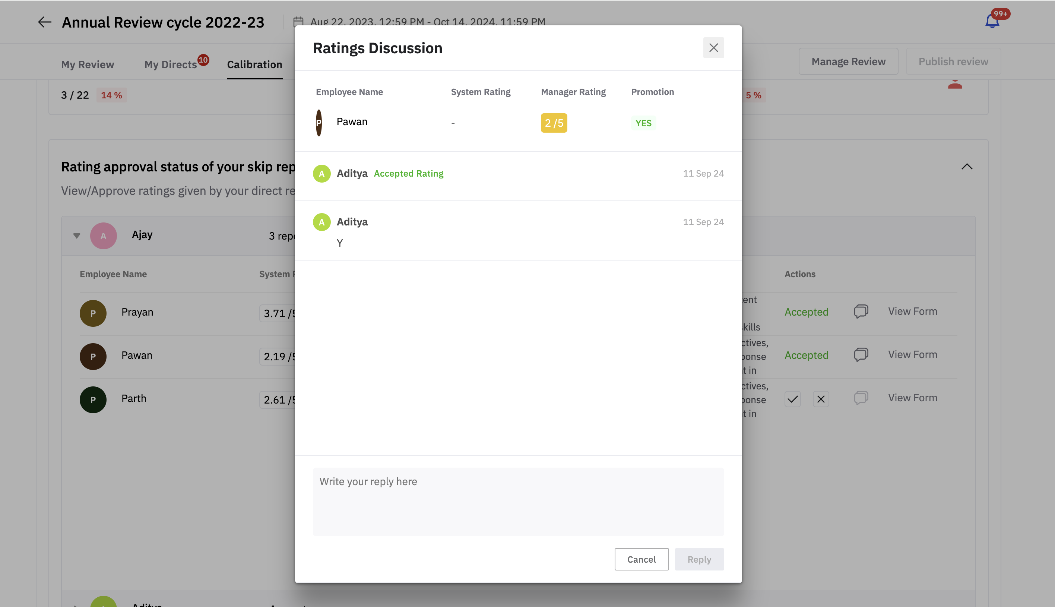This screenshot has width=1055, height=607.
Task: Open the discussion icon for Parth
Action: [861, 398]
